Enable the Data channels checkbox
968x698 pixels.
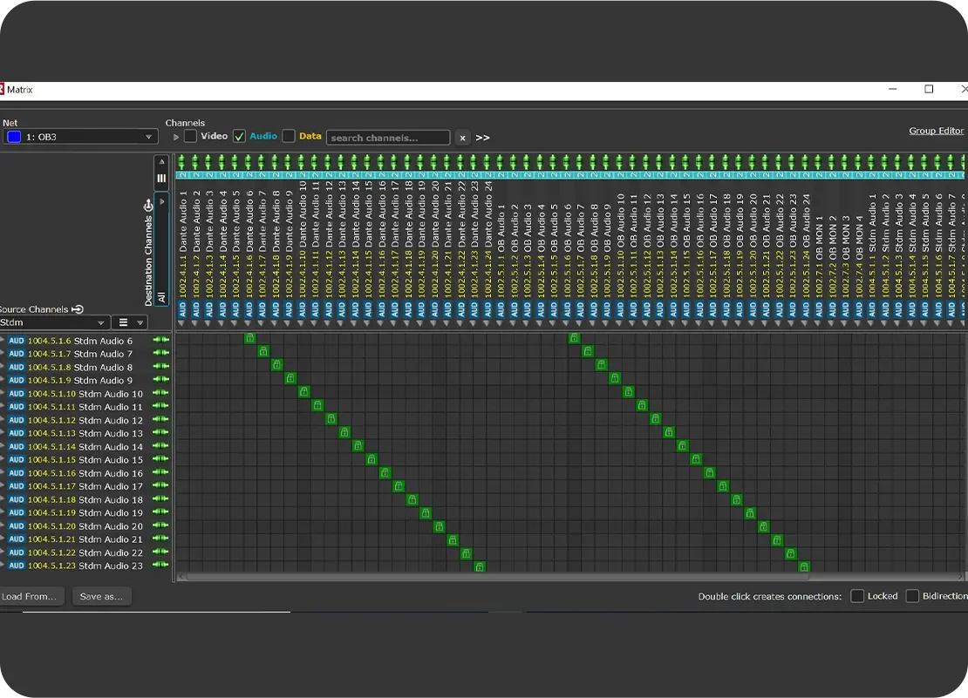[x=289, y=137]
